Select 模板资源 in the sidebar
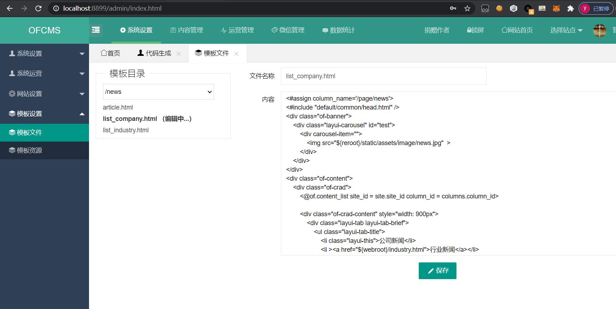Image resolution: width=616 pixels, height=309 pixels. click(x=45, y=150)
